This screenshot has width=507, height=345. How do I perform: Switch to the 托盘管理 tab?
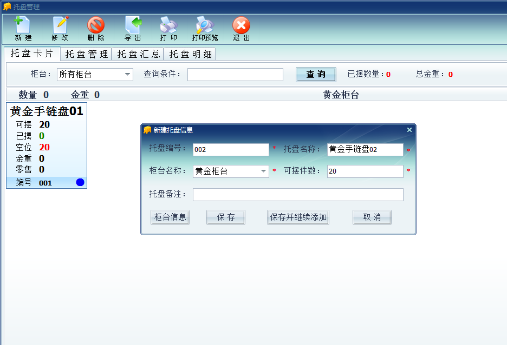pos(86,54)
